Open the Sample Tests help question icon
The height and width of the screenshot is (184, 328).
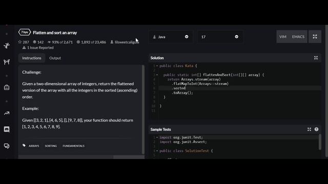click(x=316, y=129)
